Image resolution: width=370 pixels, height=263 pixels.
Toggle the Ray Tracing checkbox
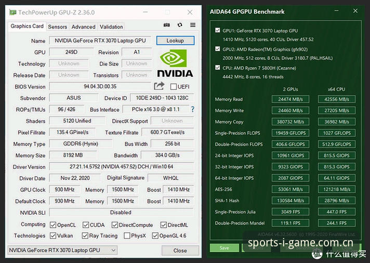[x=85, y=235]
